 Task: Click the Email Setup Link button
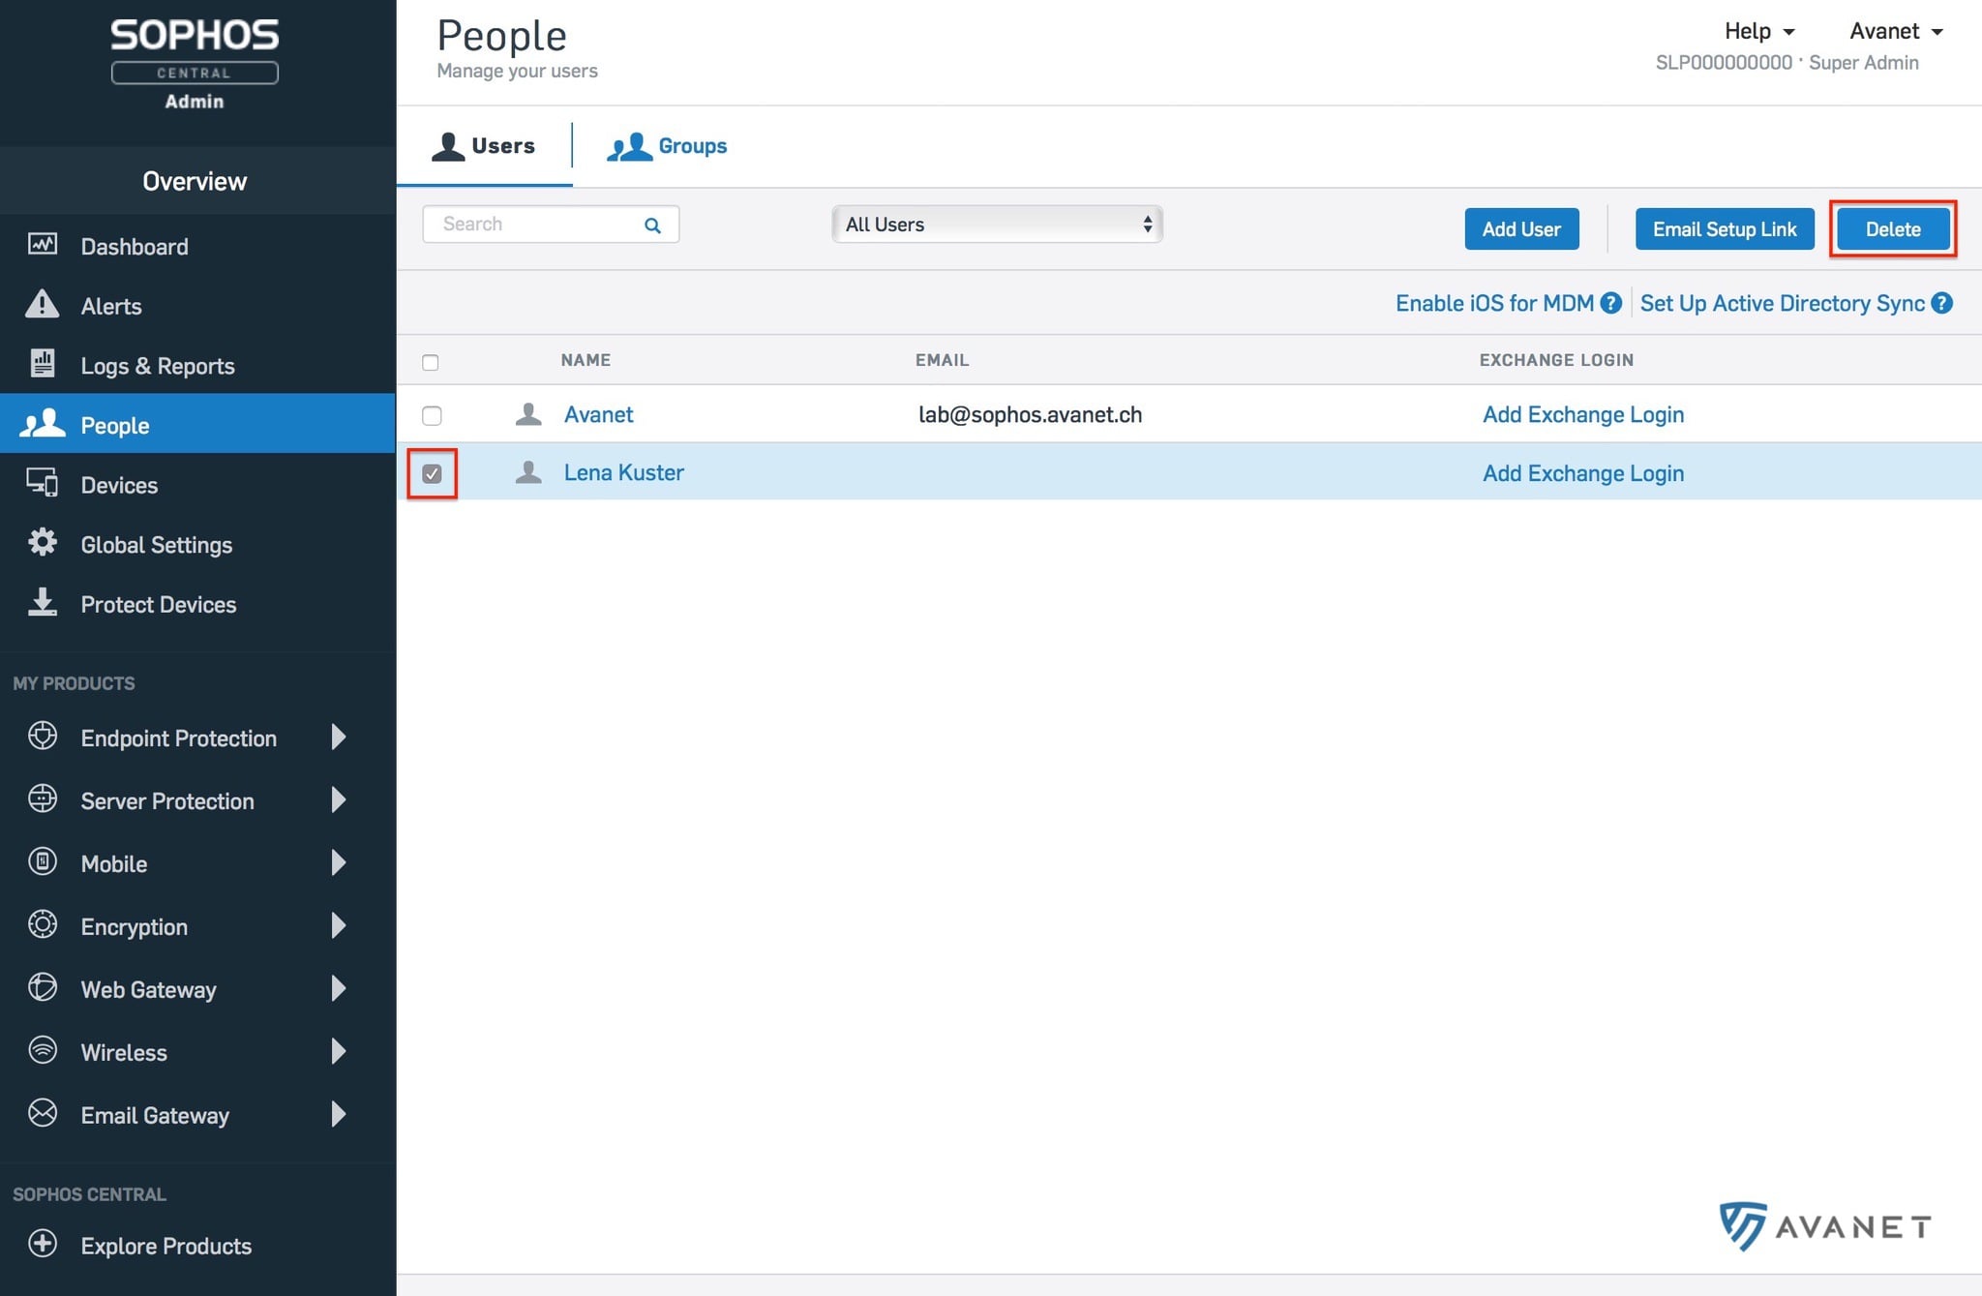(x=1725, y=229)
